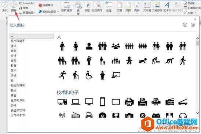Screen dimensions: 201x134
Task: Open the 箭头 category
Action: pos(14,90)
